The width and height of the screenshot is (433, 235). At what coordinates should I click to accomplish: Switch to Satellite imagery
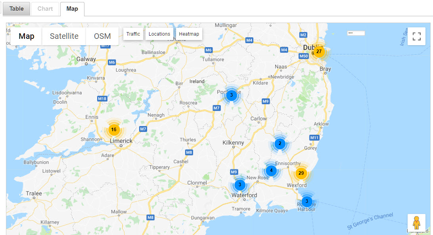[x=64, y=36]
